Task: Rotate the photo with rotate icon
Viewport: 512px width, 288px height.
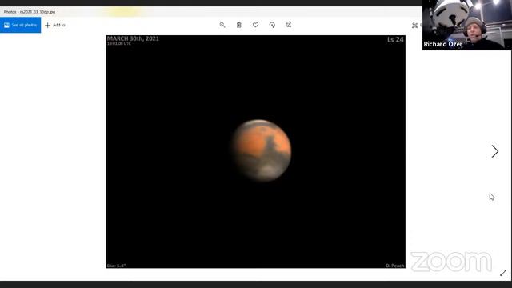Action: 272,25
